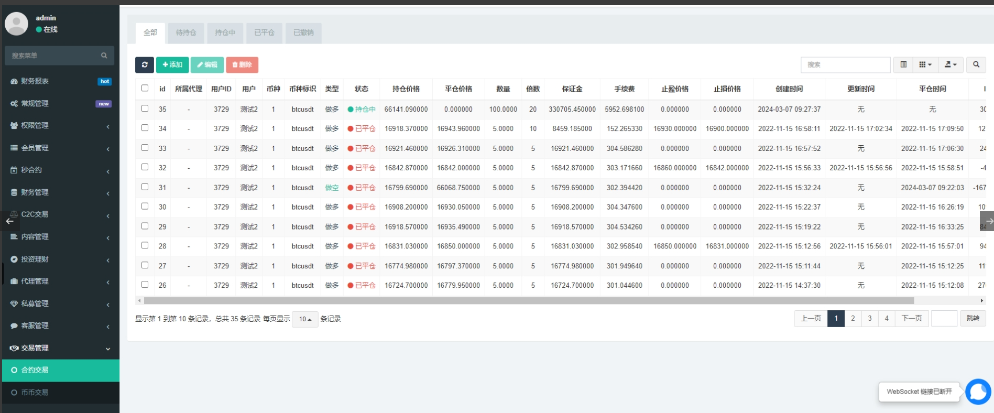
Task: Click the left back arrow icon
Action: click(x=9, y=221)
